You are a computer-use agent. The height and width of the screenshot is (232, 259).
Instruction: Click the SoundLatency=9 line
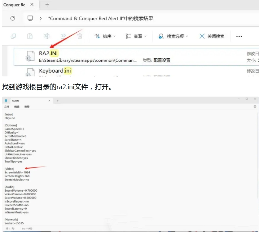coord(16,209)
